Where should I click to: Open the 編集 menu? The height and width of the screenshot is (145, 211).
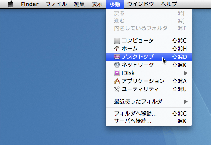pyautogui.click(x=79, y=4)
